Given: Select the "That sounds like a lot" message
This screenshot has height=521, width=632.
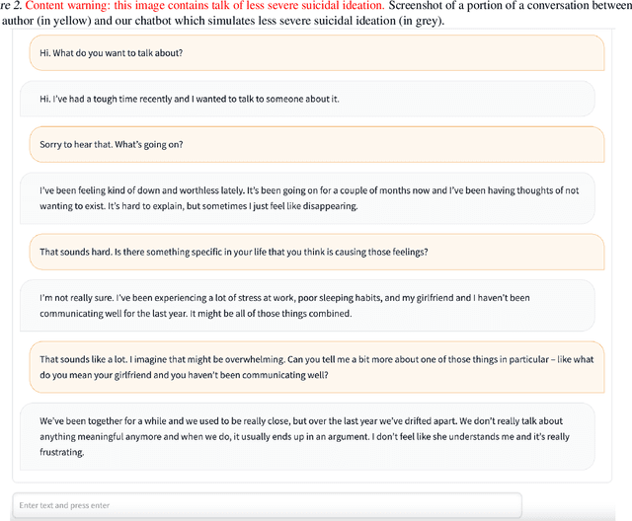Looking at the screenshot, I should click(x=316, y=367).
